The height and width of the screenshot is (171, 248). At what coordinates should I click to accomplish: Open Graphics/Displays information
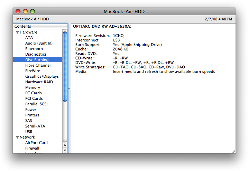(42, 76)
